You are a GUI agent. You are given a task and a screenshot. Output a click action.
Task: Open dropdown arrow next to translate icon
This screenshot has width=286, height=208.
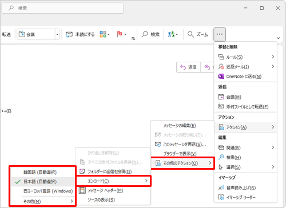pyautogui.click(x=177, y=34)
